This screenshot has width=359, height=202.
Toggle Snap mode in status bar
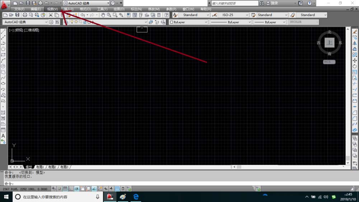point(59,189)
